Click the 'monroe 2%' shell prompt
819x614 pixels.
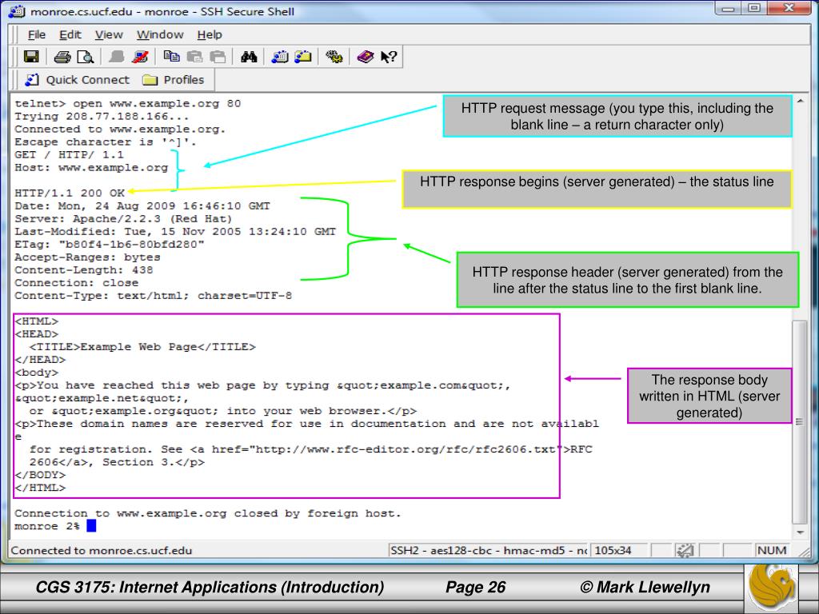47,526
